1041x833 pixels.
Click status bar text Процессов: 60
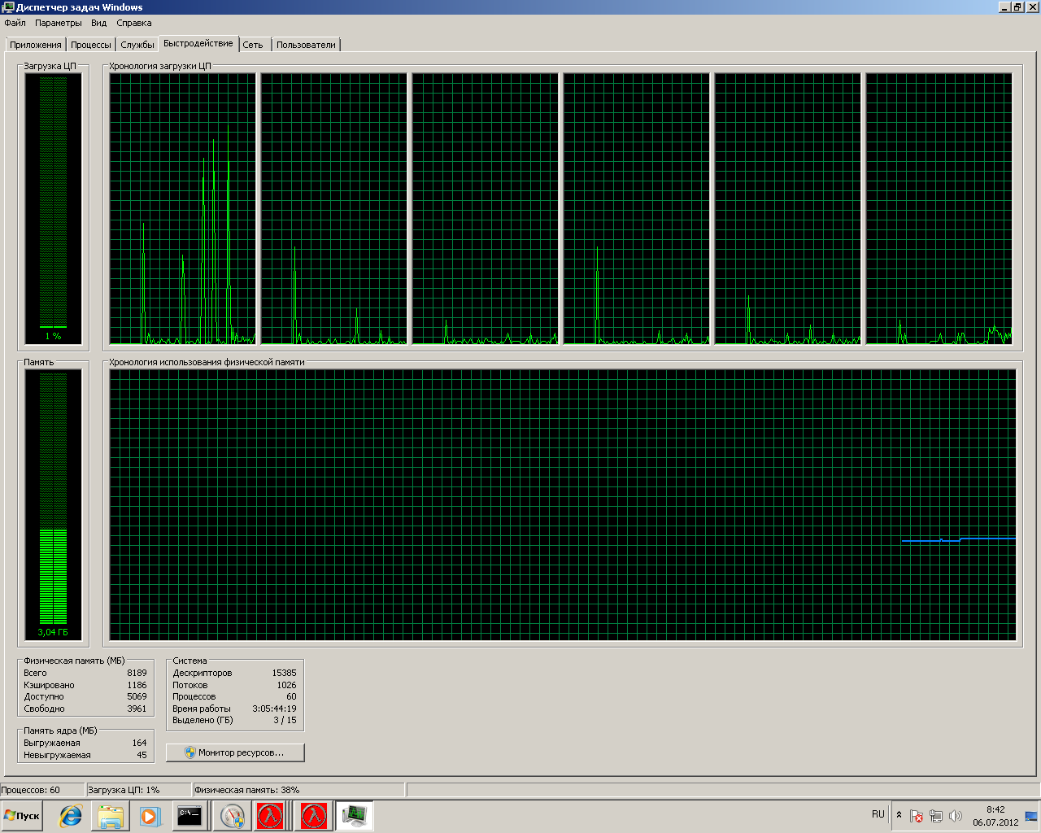coord(31,790)
